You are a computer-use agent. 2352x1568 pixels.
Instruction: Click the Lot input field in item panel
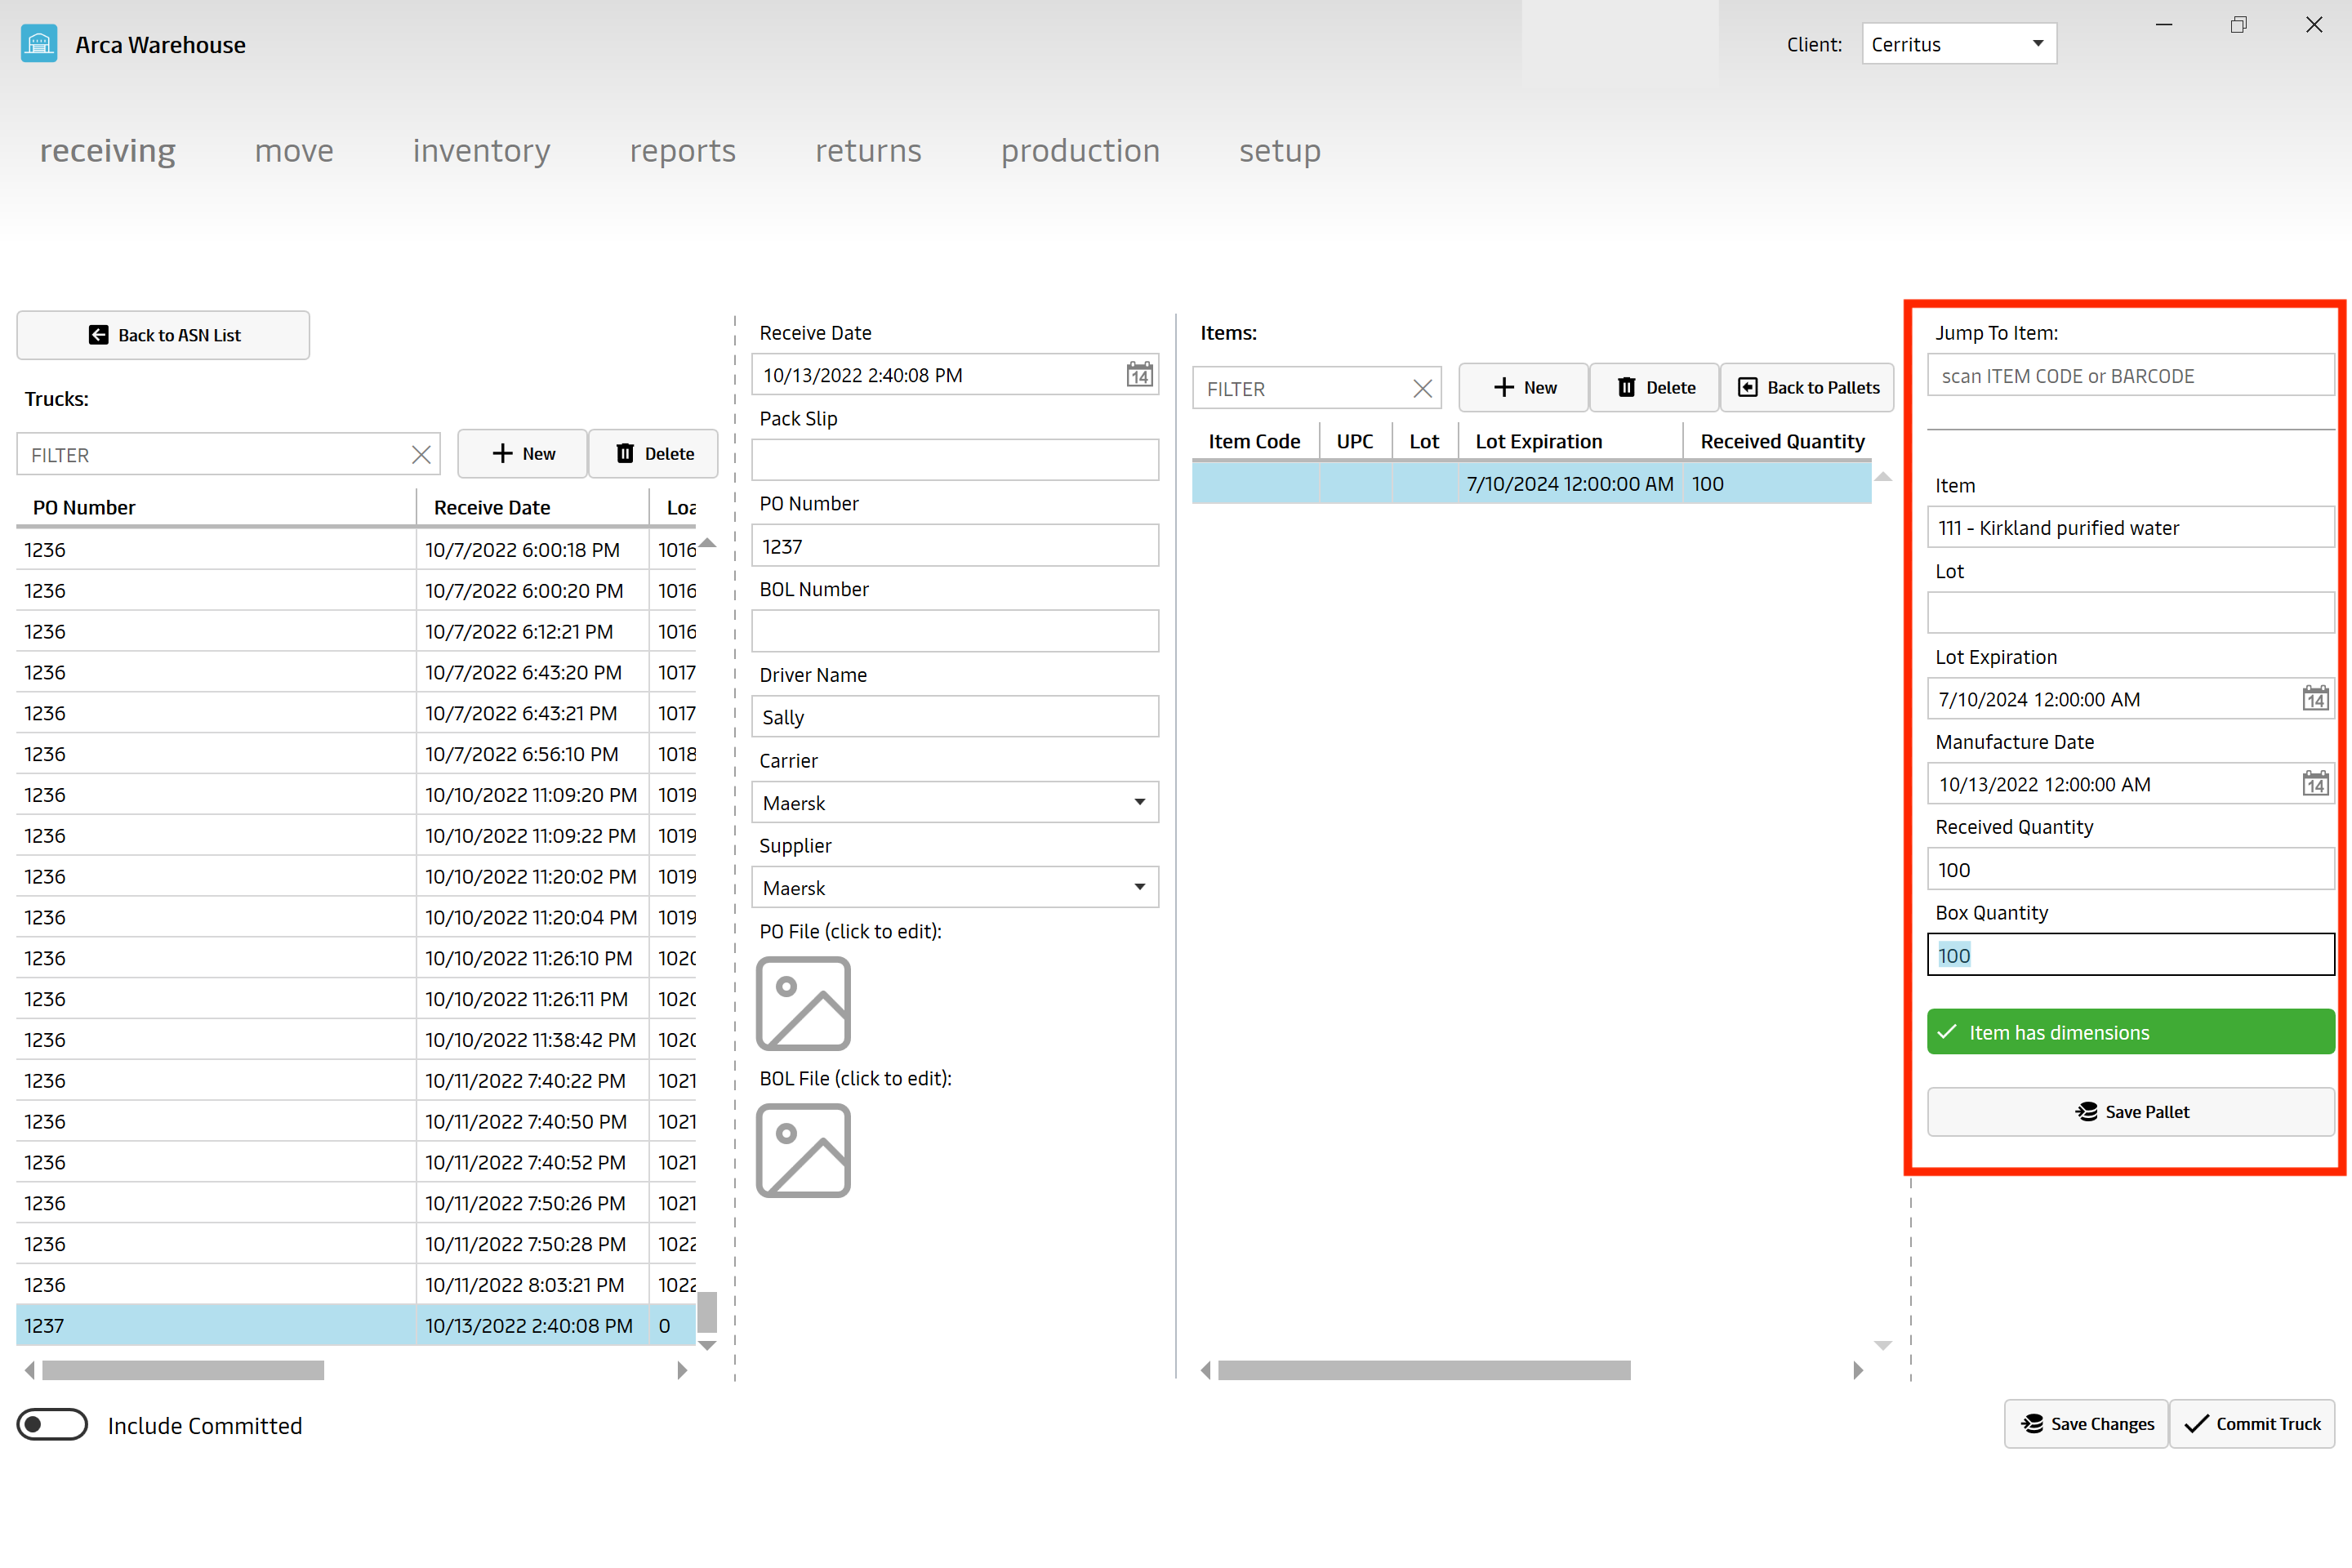(2131, 613)
